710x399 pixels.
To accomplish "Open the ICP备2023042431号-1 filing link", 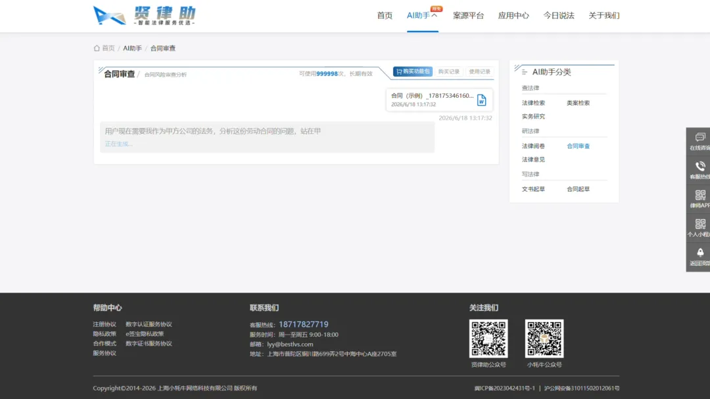I will click(504, 388).
